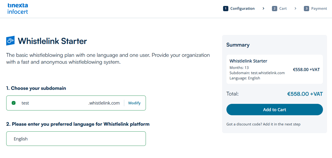Open the preferred language English dropdown
The height and width of the screenshot is (158, 332).
tap(76, 139)
